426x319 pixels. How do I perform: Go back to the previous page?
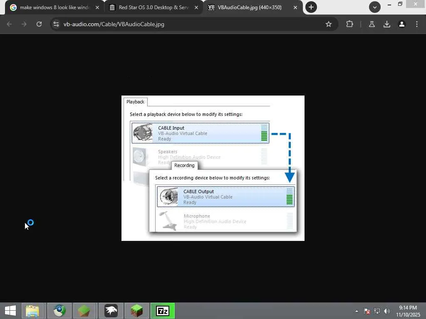(x=9, y=24)
